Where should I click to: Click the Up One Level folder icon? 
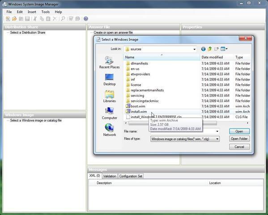click(x=210, y=49)
